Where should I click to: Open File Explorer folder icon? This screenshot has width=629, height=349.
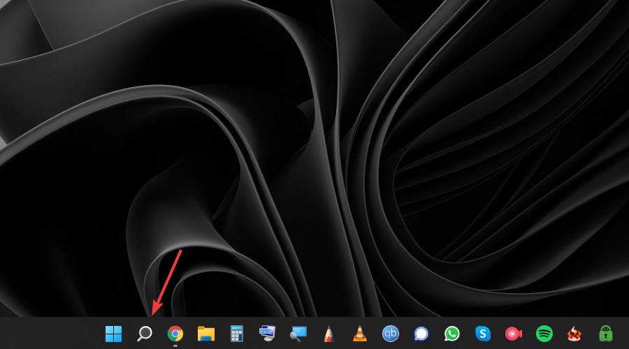point(205,334)
